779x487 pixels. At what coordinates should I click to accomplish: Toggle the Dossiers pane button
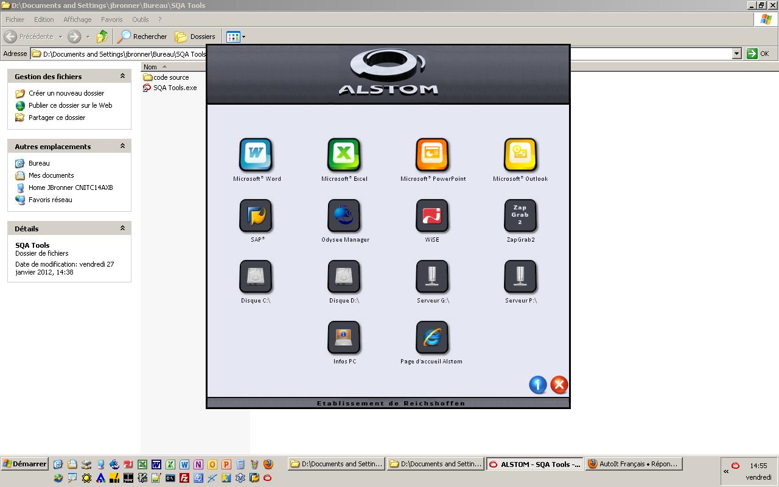tap(195, 37)
